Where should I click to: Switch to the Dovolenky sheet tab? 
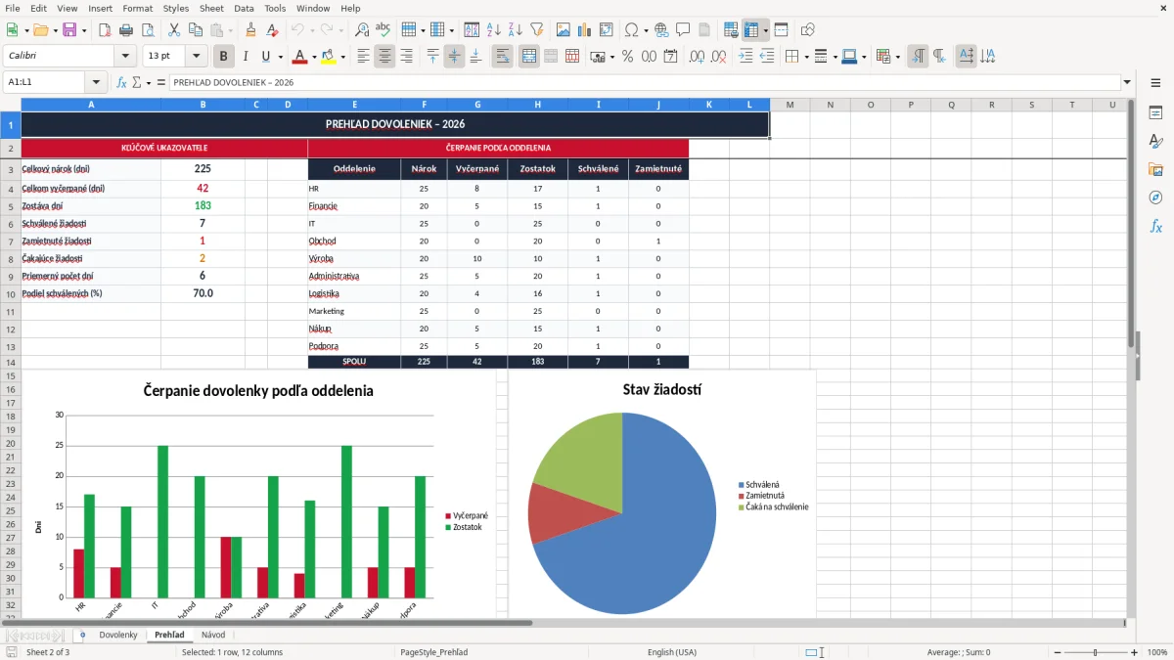(x=118, y=635)
